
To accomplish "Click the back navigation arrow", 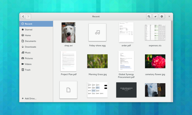I will (23, 16).
